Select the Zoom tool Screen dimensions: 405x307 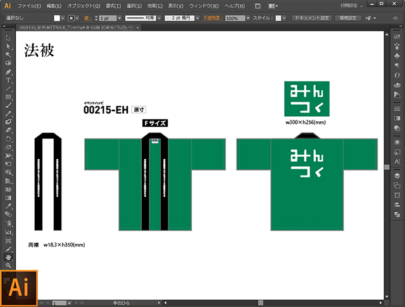[x=8, y=265]
